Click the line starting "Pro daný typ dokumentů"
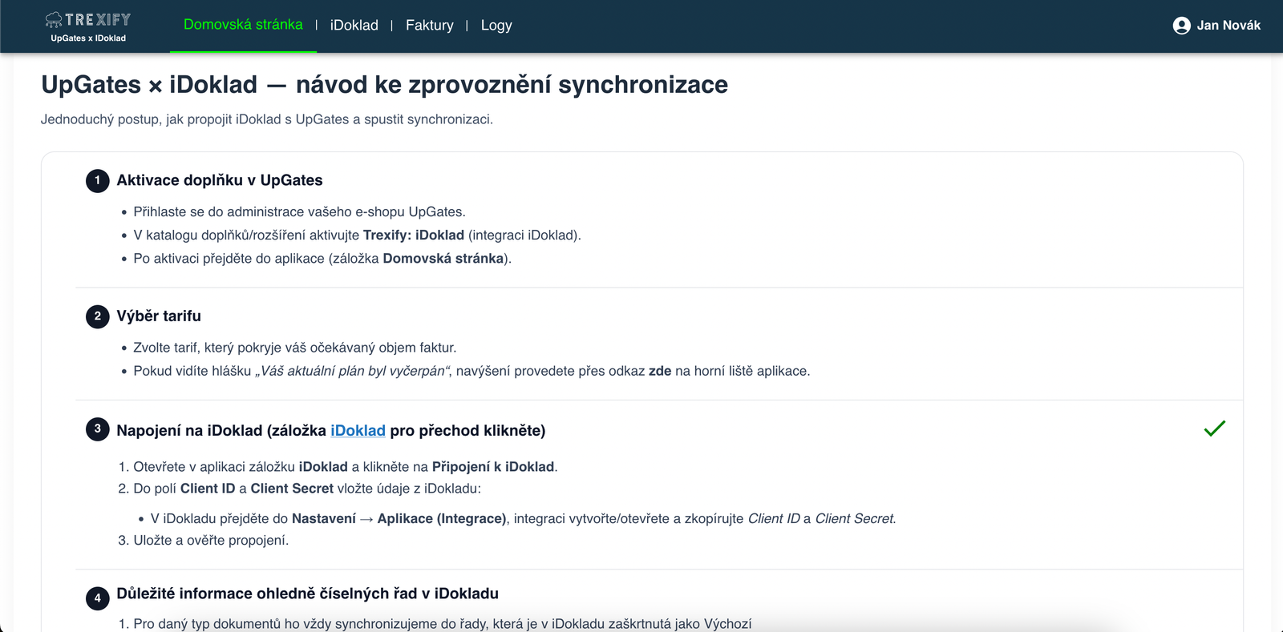 (443, 623)
